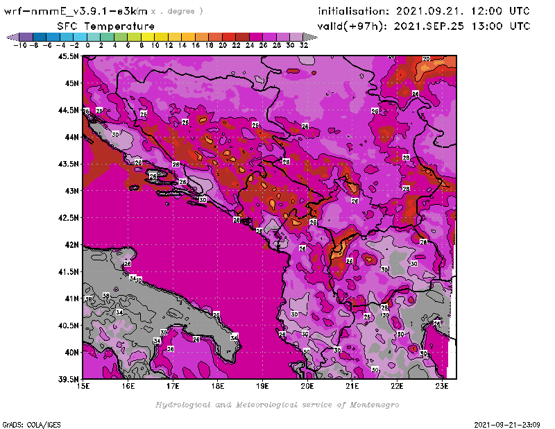
Task: Click the 20E longitude label
Action: tap(307, 386)
